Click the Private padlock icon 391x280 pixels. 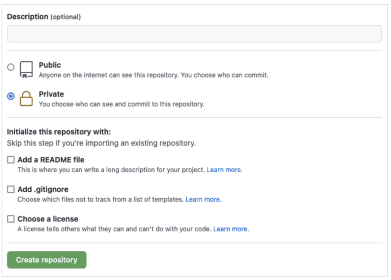(25, 99)
